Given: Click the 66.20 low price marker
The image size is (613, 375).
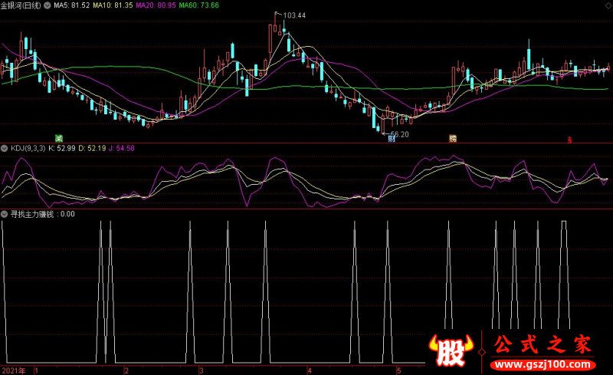Looking at the screenshot, I should coord(399,134).
